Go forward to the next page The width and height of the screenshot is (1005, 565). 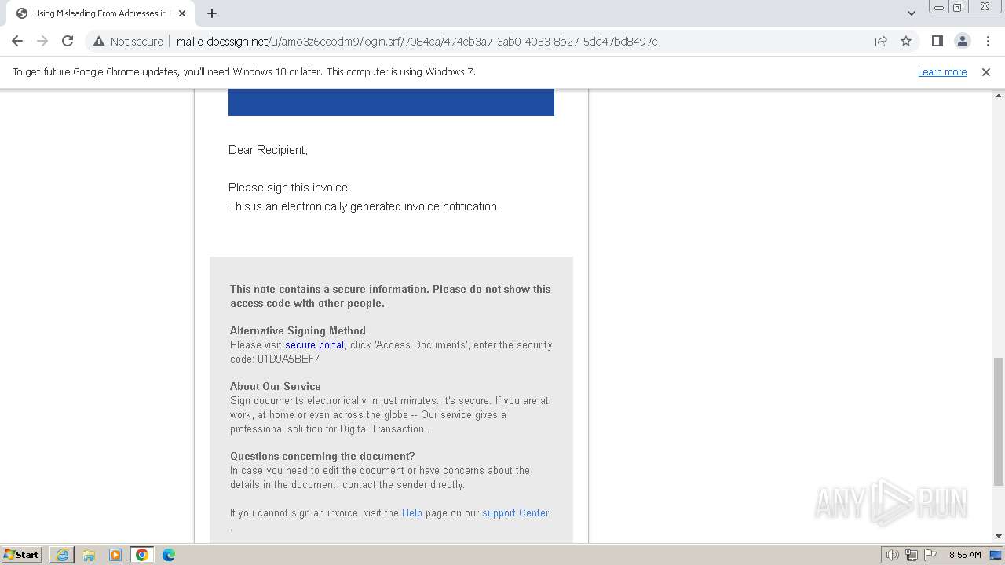click(x=42, y=41)
